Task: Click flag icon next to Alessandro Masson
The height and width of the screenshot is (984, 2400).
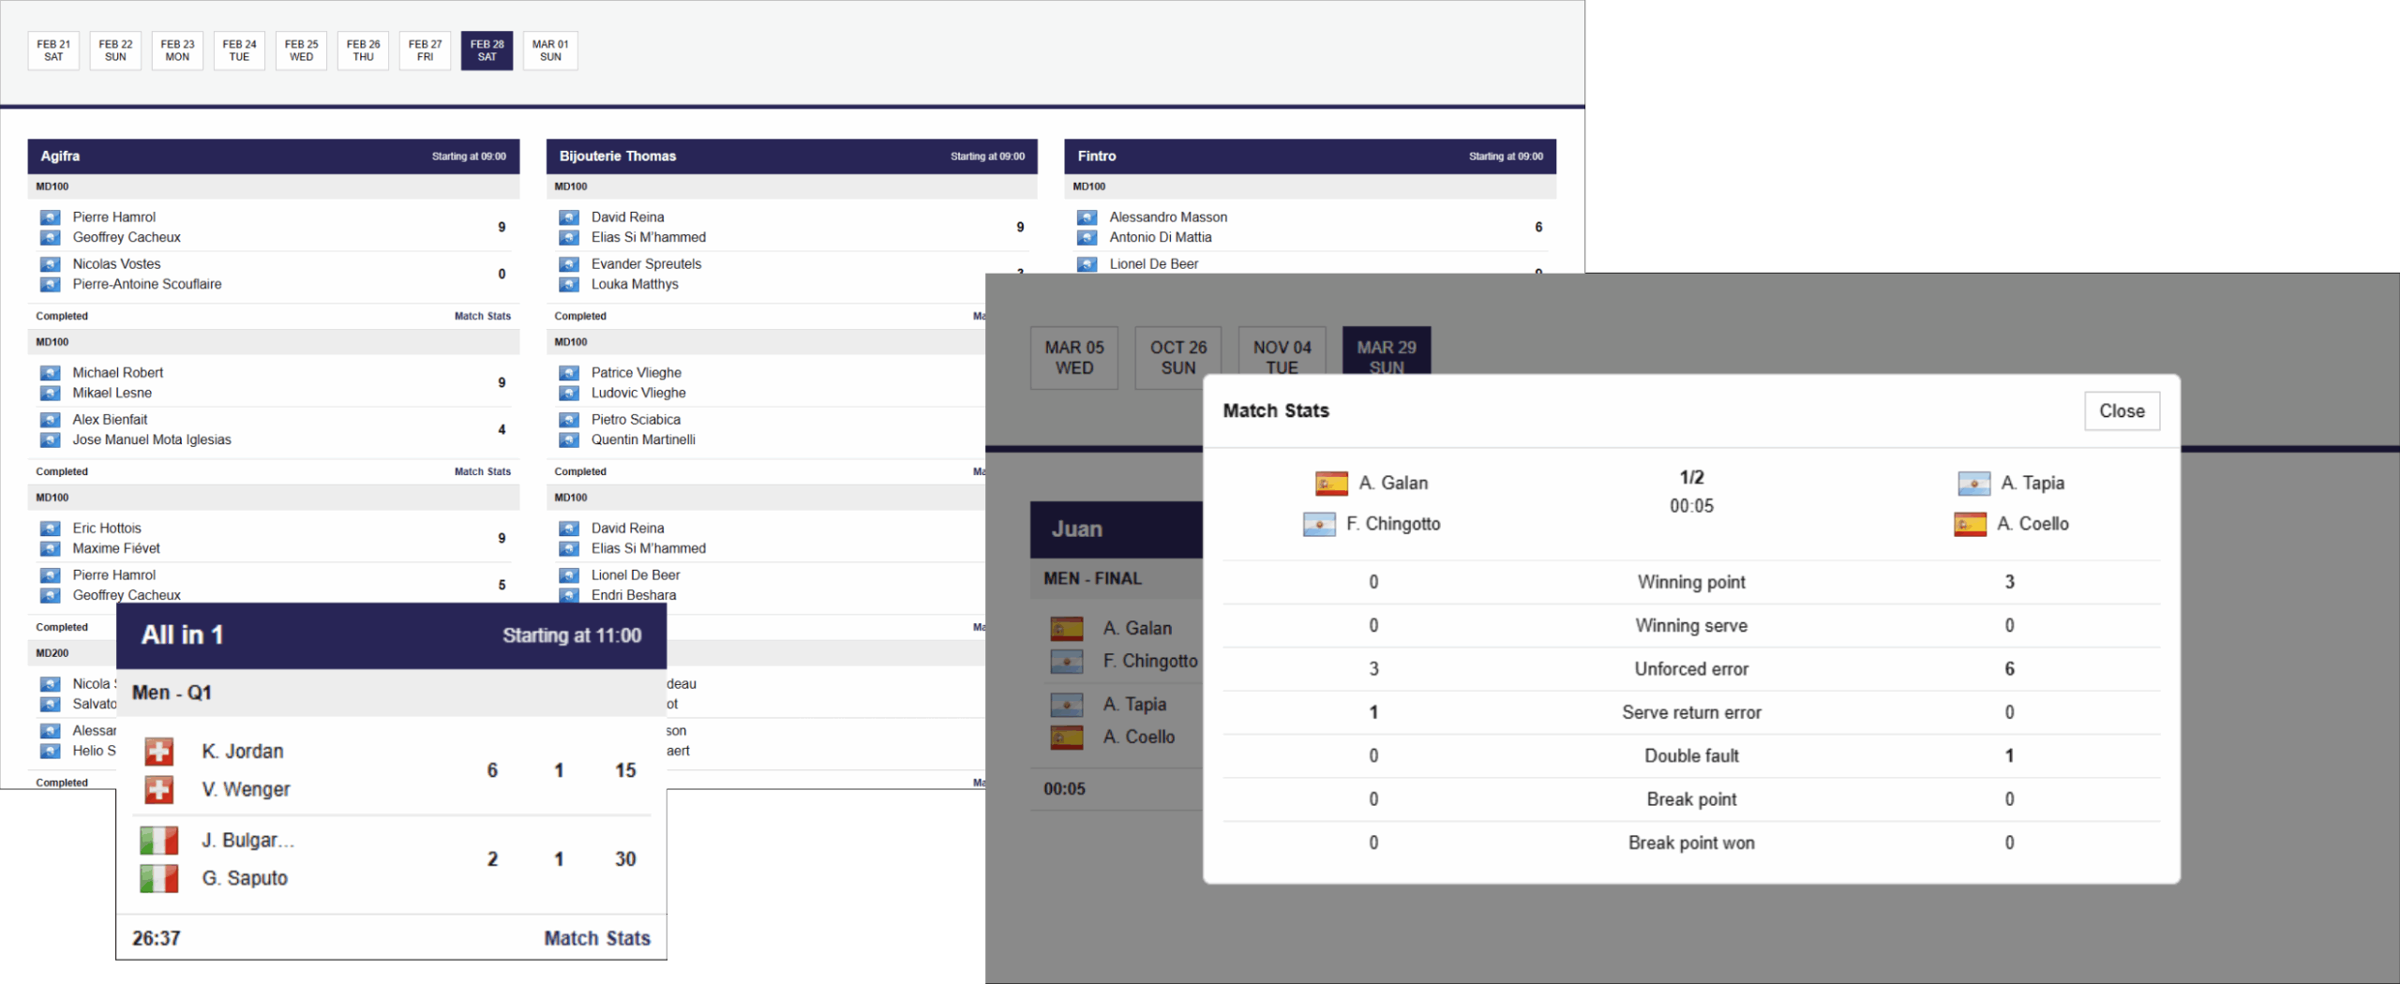Action: tap(1087, 217)
